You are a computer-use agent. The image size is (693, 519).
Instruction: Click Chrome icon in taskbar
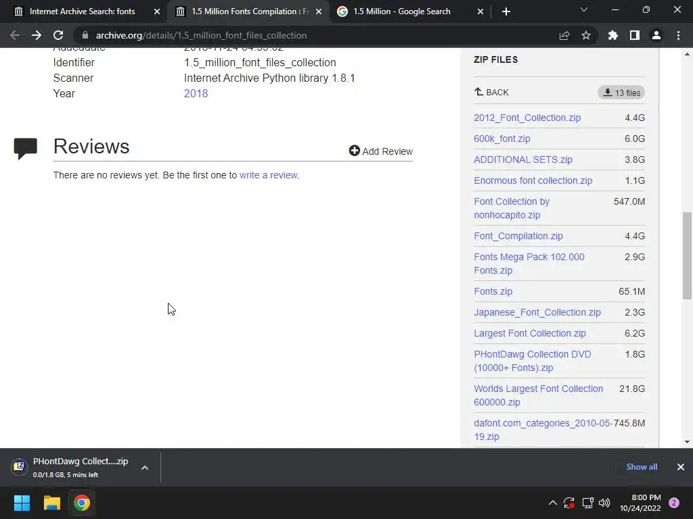coord(82,503)
